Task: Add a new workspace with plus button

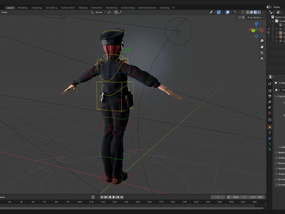Action: tap(173, 8)
